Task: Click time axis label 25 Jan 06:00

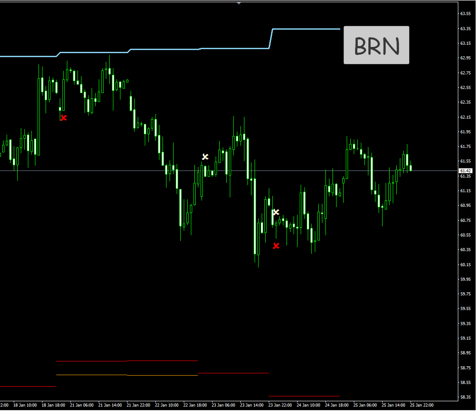Action: click(365, 405)
